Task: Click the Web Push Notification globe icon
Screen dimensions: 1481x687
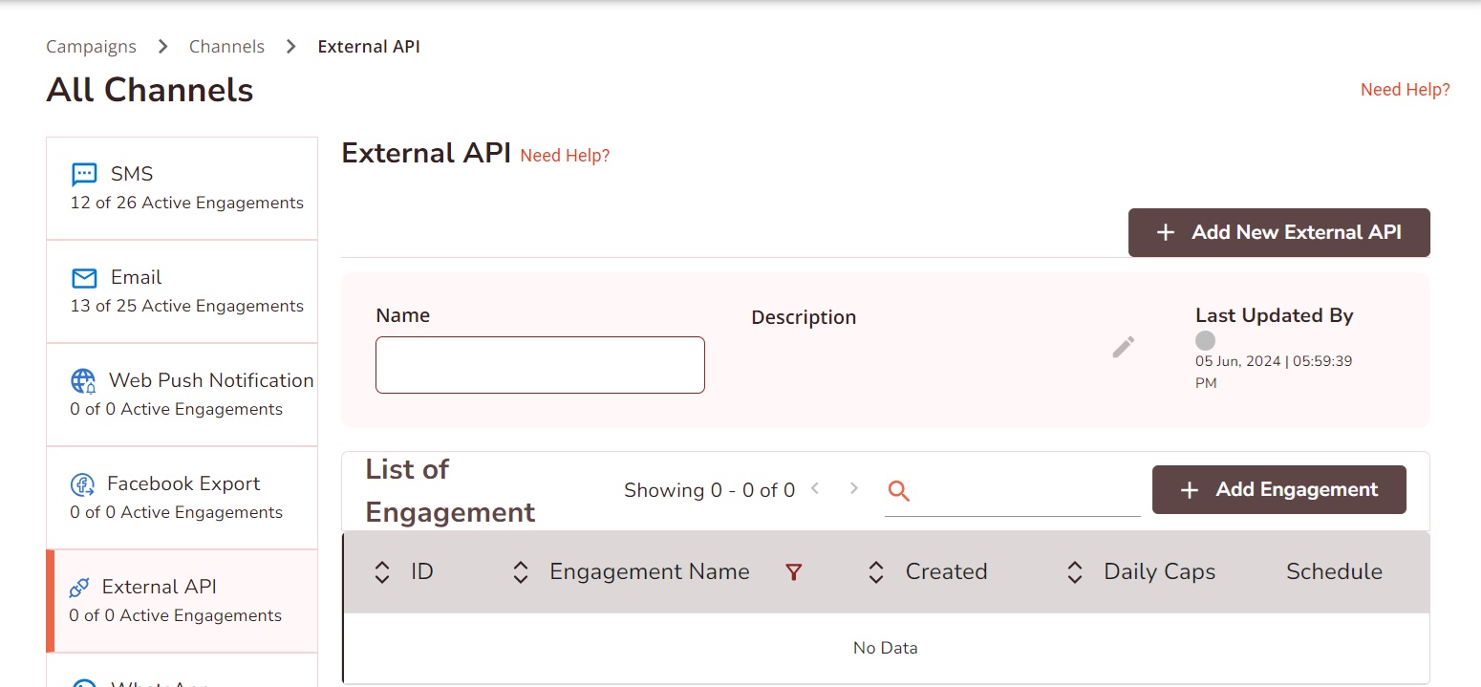Action: point(83,381)
